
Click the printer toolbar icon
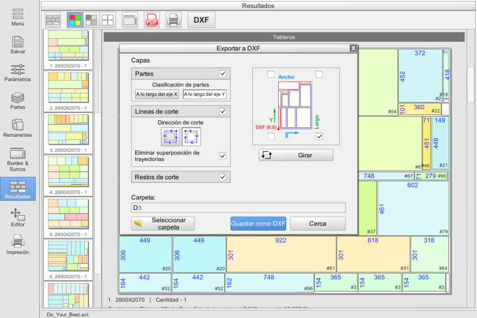click(174, 20)
